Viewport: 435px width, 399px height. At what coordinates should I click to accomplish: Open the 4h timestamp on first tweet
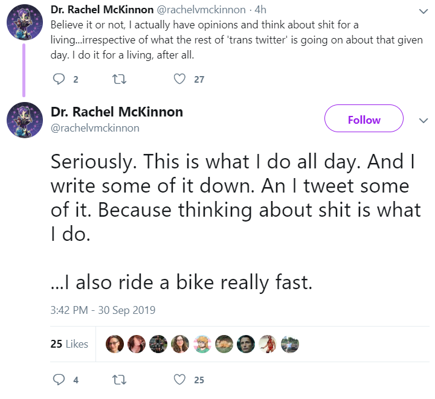click(x=260, y=10)
